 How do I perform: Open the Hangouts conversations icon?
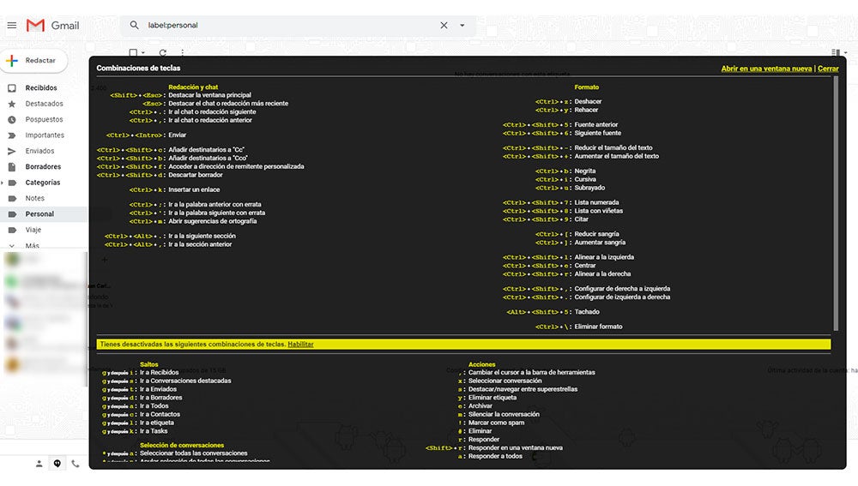click(57, 464)
